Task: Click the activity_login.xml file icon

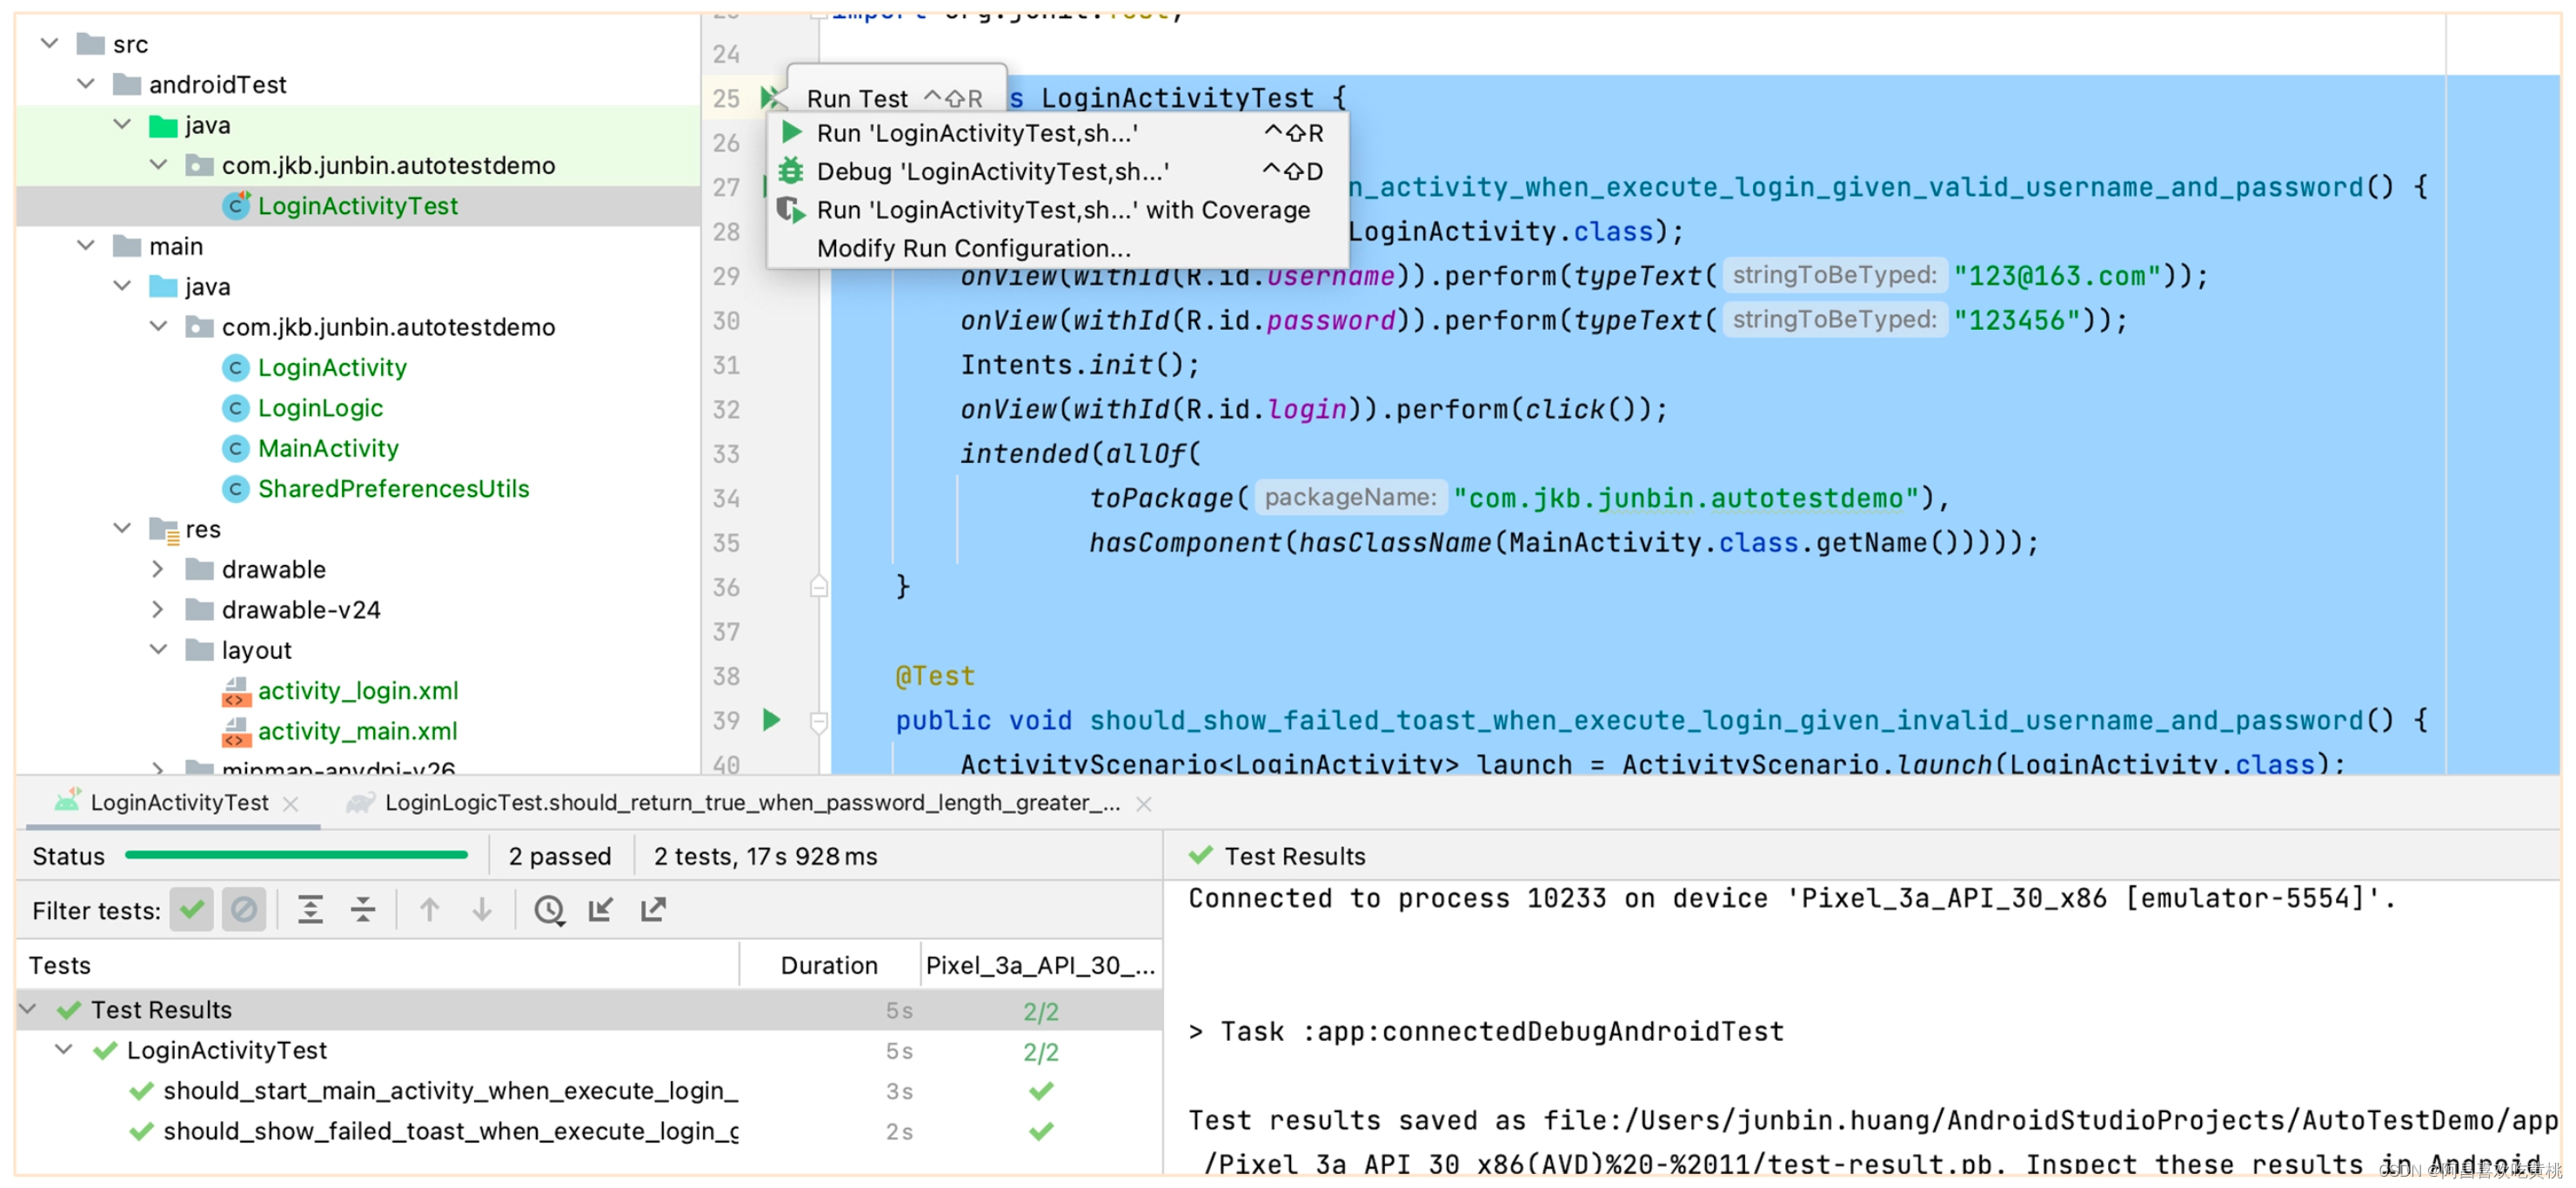Action: (236, 691)
